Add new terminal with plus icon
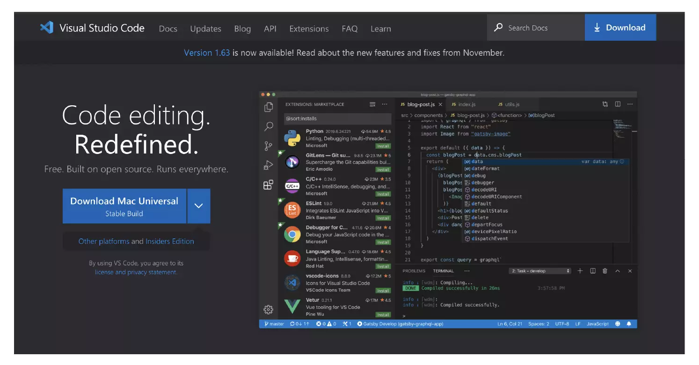Viewport: 699px width, 365px height. click(x=580, y=271)
